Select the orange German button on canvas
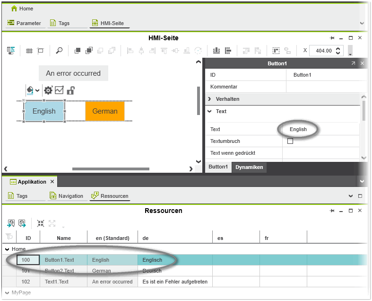Viewport: 372px width, 301px height. pyautogui.click(x=105, y=111)
